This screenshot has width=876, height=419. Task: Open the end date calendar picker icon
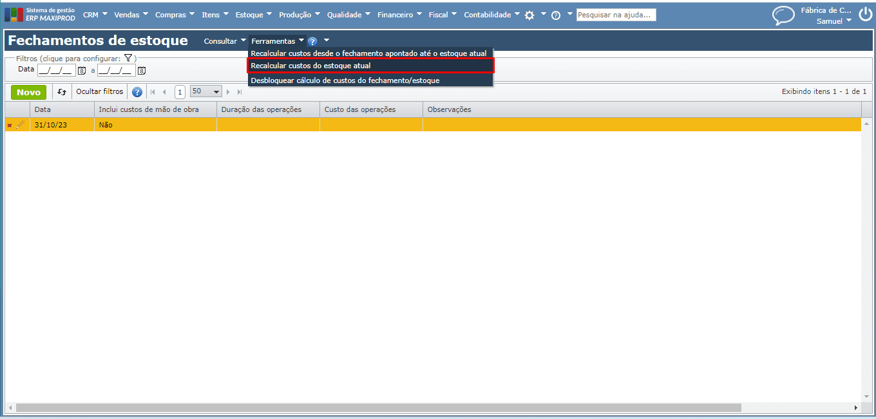coord(141,70)
